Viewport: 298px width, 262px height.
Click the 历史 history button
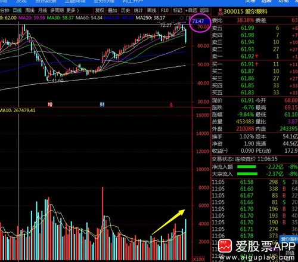pyautogui.click(x=125, y=10)
